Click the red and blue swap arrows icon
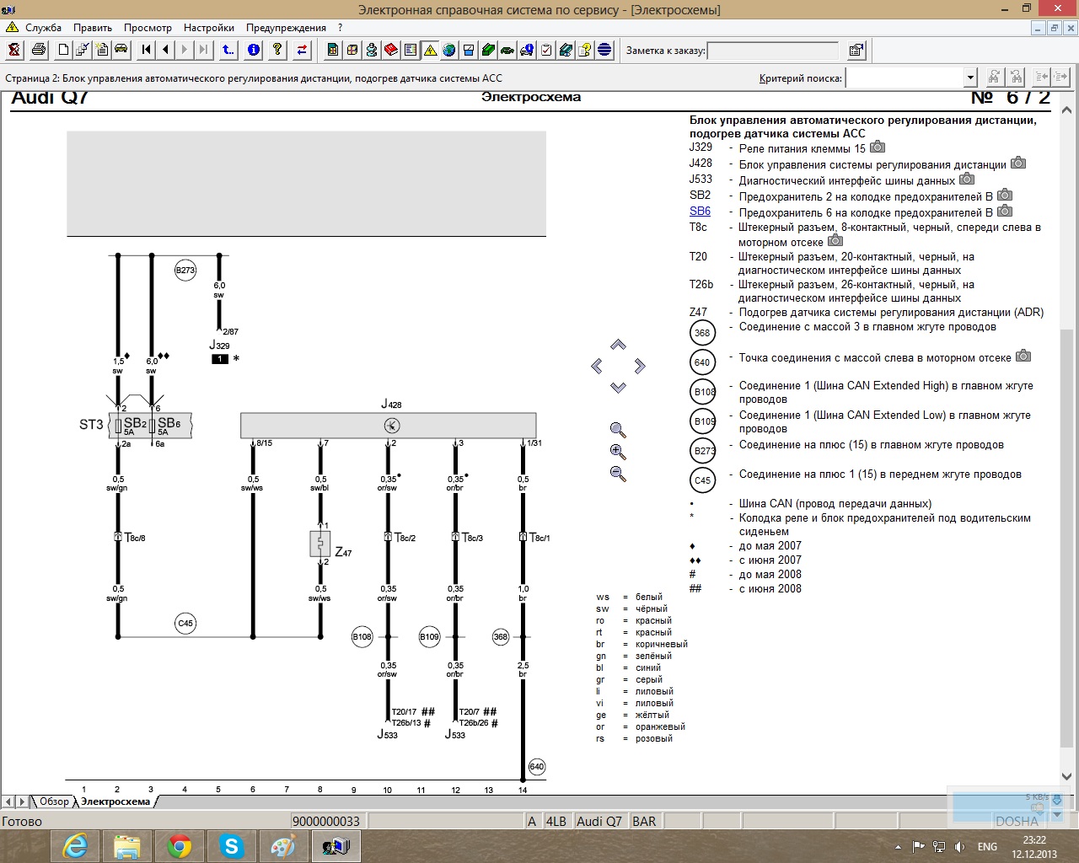Screen dimensions: 1079x863 [302, 50]
